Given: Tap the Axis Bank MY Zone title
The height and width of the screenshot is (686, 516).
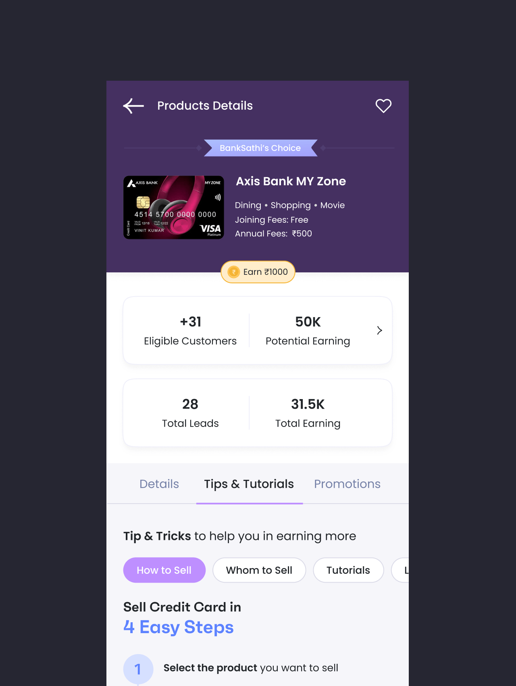Looking at the screenshot, I should (x=291, y=181).
